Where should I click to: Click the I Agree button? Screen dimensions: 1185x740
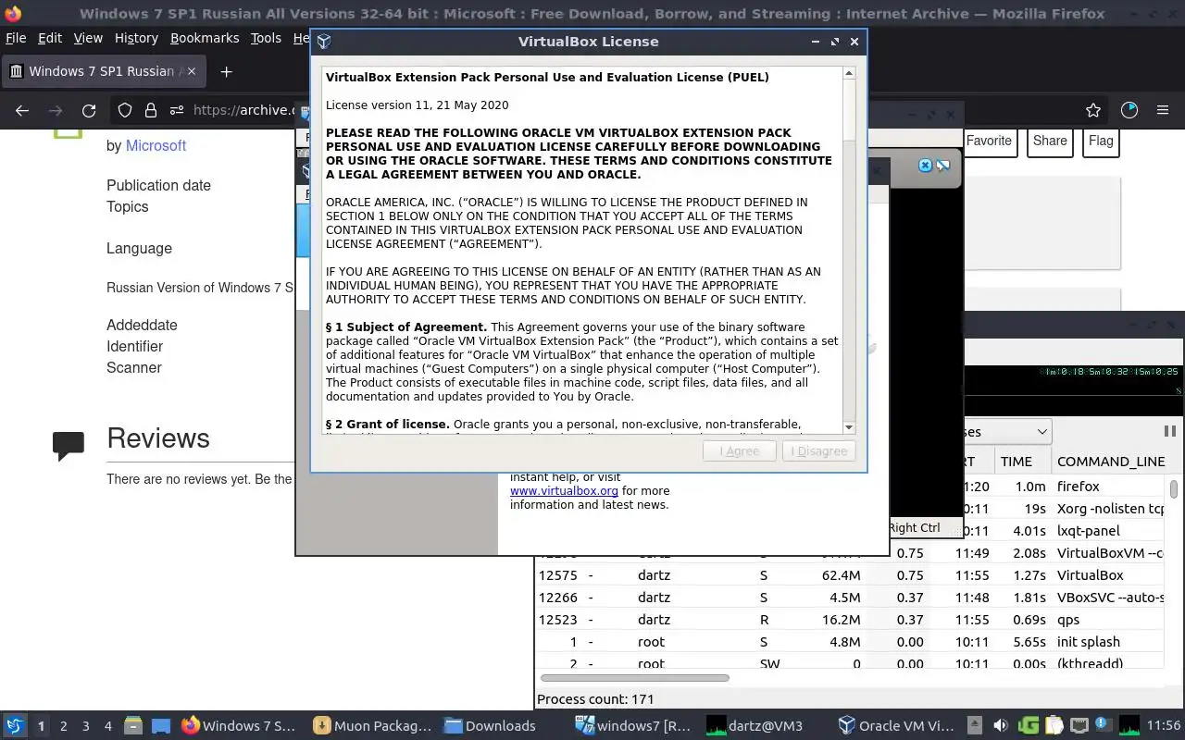click(x=740, y=451)
